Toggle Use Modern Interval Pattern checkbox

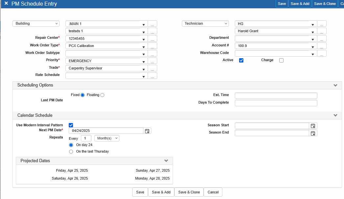[71, 125]
